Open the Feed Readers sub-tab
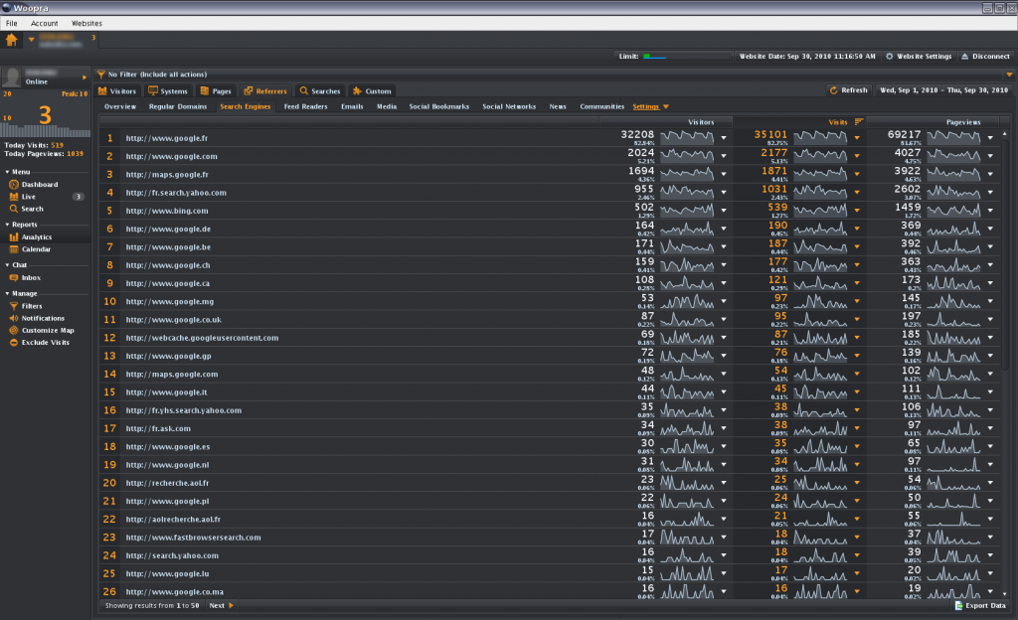The image size is (1018, 620). pyautogui.click(x=306, y=106)
